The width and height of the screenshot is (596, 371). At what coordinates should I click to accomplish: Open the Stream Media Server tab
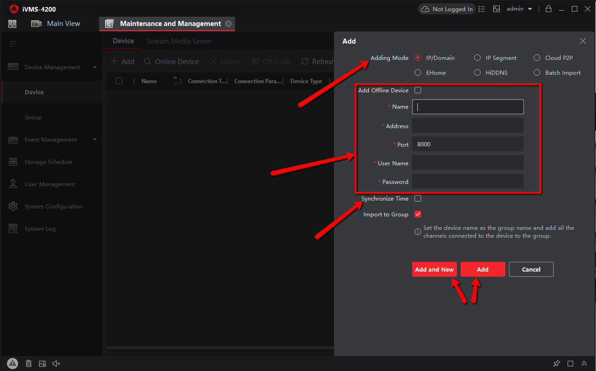pyautogui.click(x=179, y=41)
